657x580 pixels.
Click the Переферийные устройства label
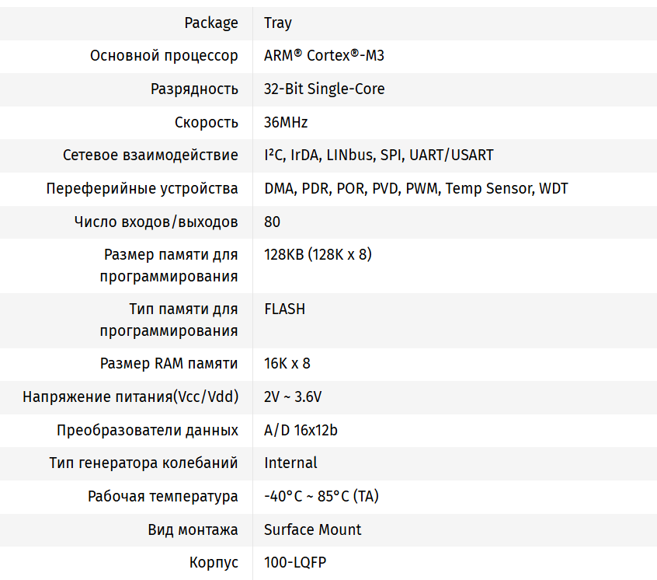tap(142, 189)
